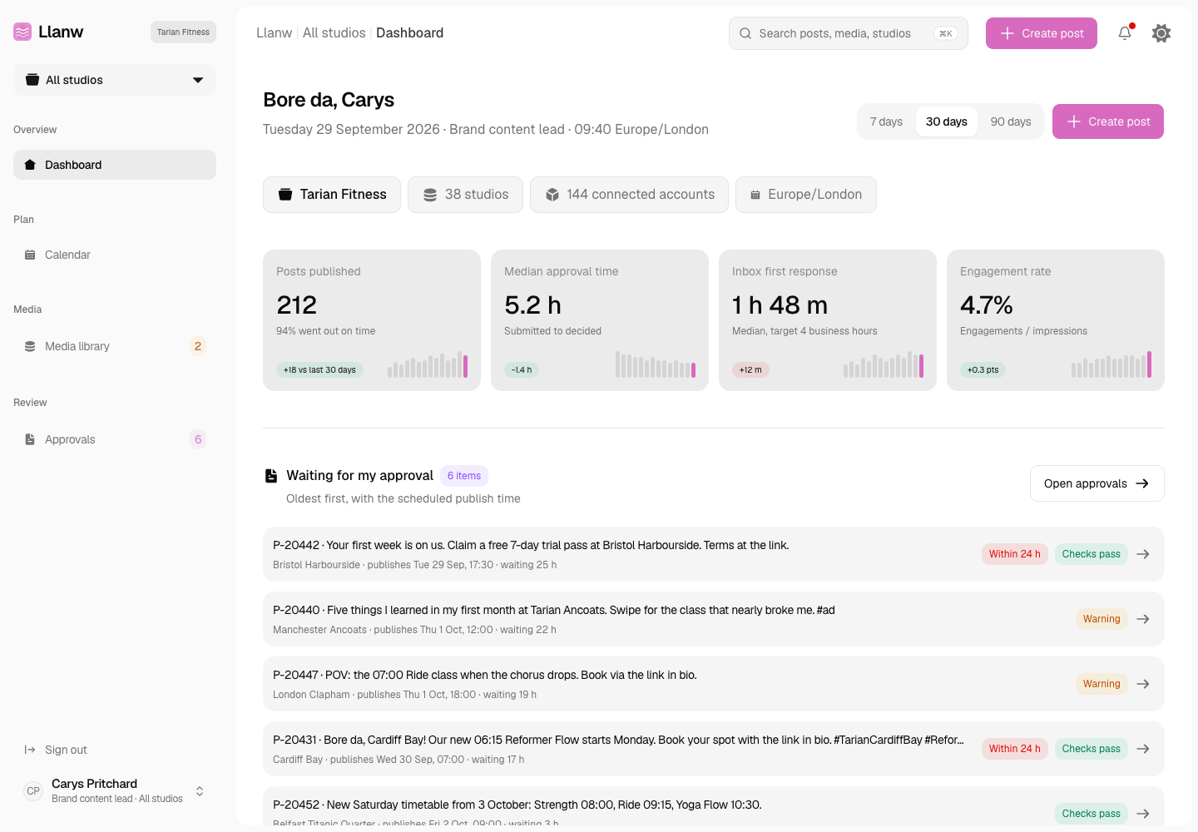
Task: Open arrow for post P-20442
Action: (1143, 554)
